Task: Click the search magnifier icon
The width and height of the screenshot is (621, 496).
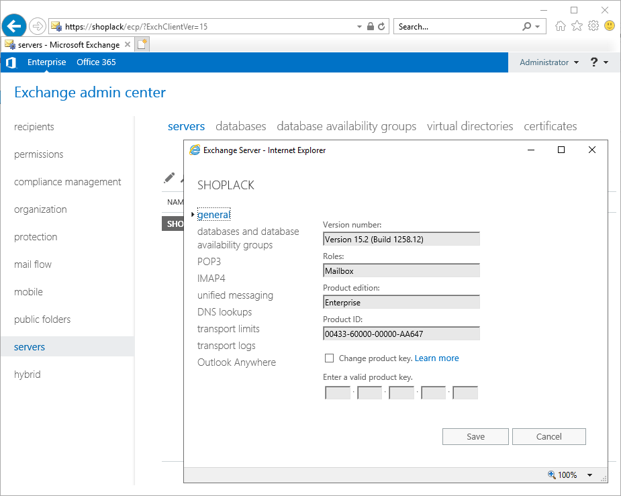Action: [x=526, y=27]
